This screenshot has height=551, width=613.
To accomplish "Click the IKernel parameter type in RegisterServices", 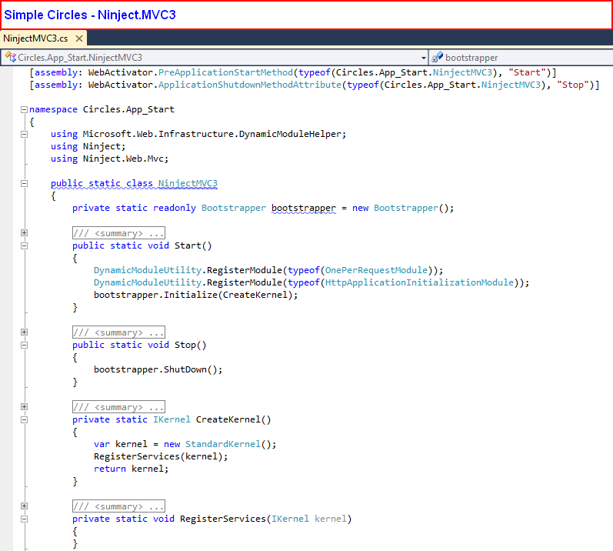I will pos(290,519).
